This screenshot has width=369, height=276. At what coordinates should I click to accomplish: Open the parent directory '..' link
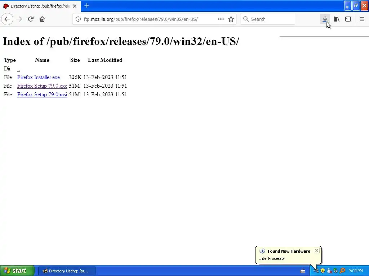(19, 69)
